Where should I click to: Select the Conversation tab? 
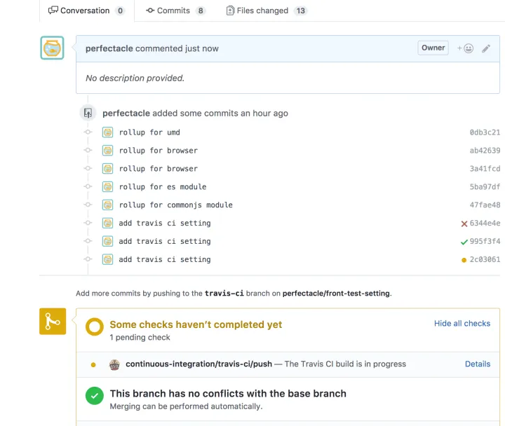[x=86, y=11]
